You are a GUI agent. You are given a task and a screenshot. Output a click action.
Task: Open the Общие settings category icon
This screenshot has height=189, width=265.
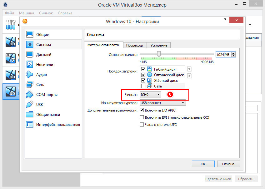(30, 34)
